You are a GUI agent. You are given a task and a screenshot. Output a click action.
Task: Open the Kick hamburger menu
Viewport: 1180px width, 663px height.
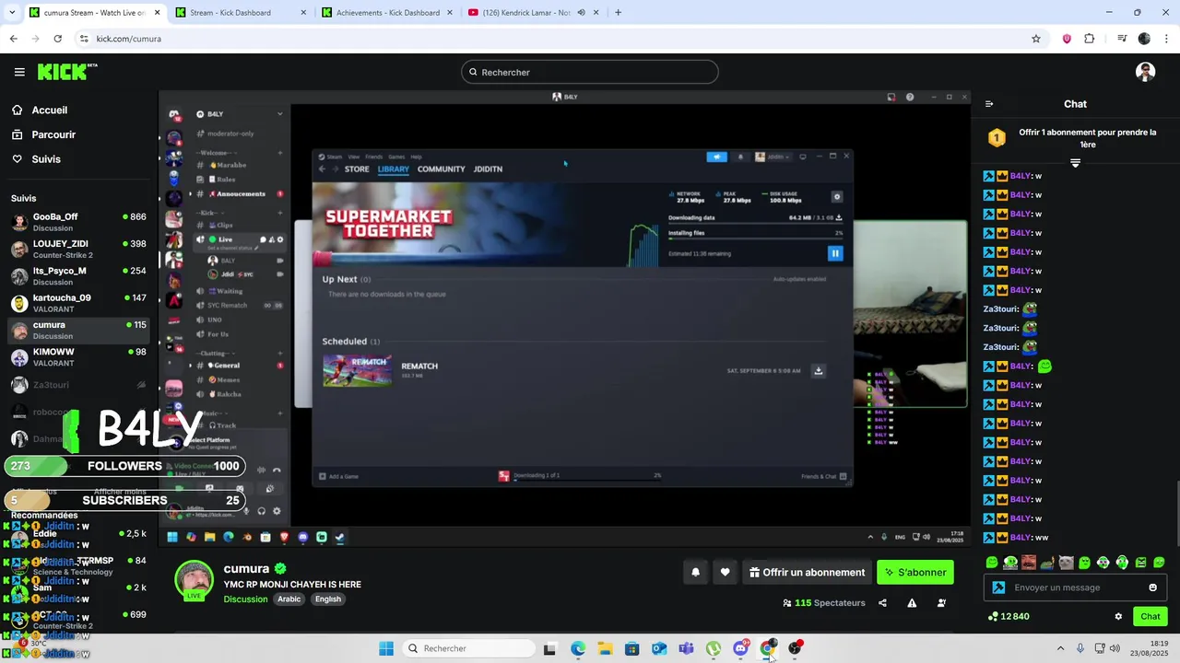(x=19, y=72)
